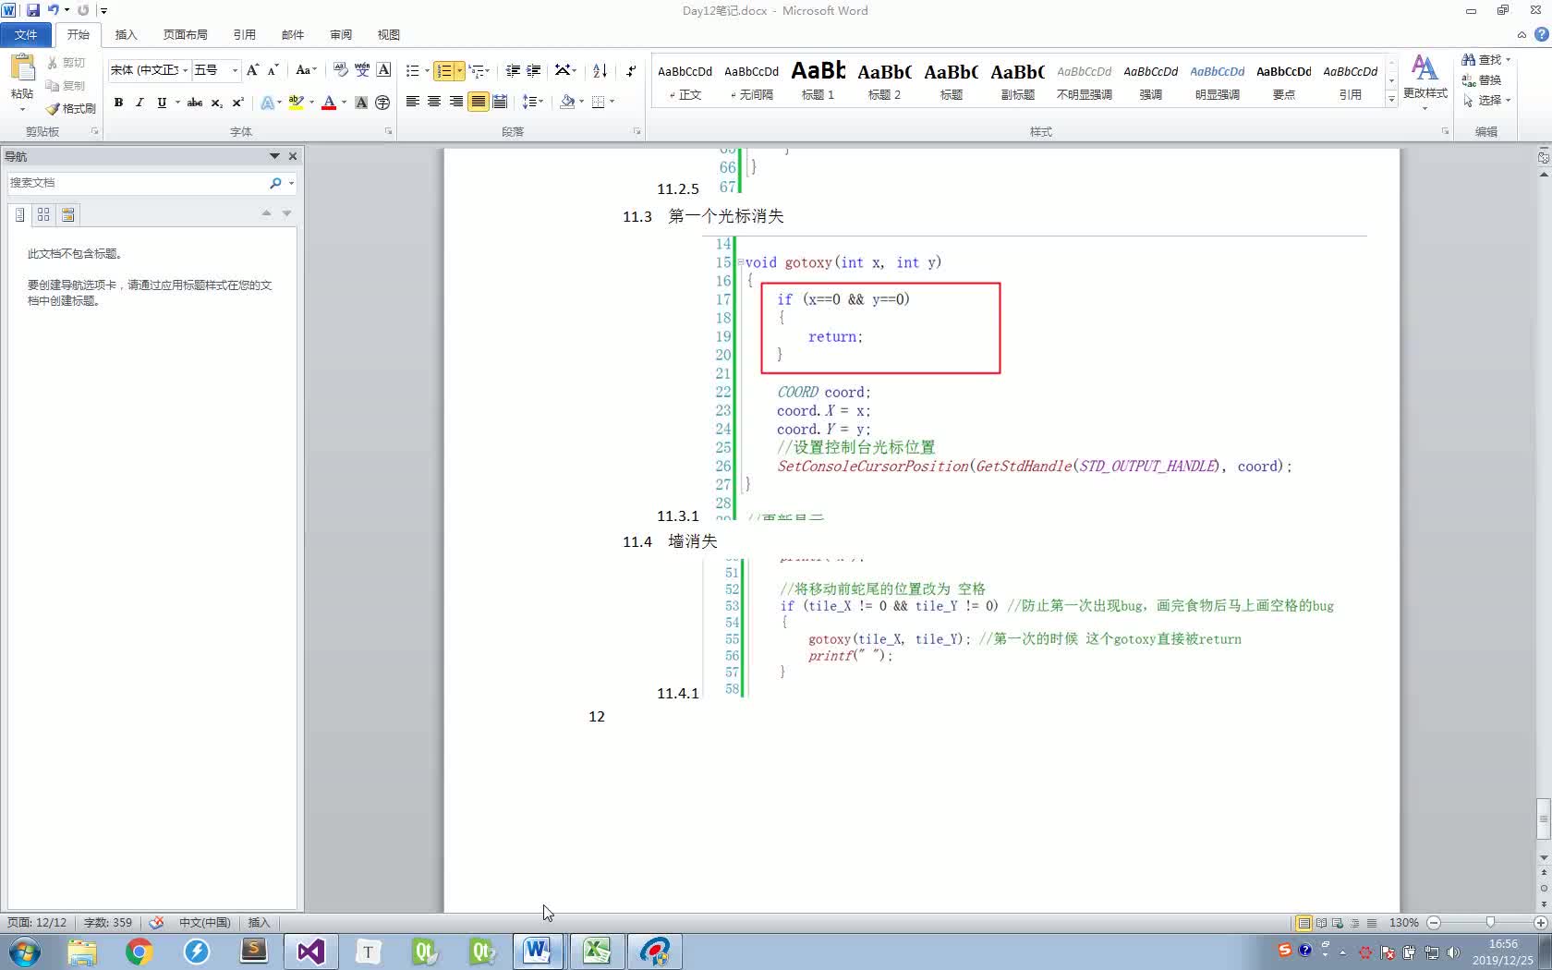Click the browse pages thumbnails tab icon
This screenshot has height=970, width=1552.
click(43, 214)
